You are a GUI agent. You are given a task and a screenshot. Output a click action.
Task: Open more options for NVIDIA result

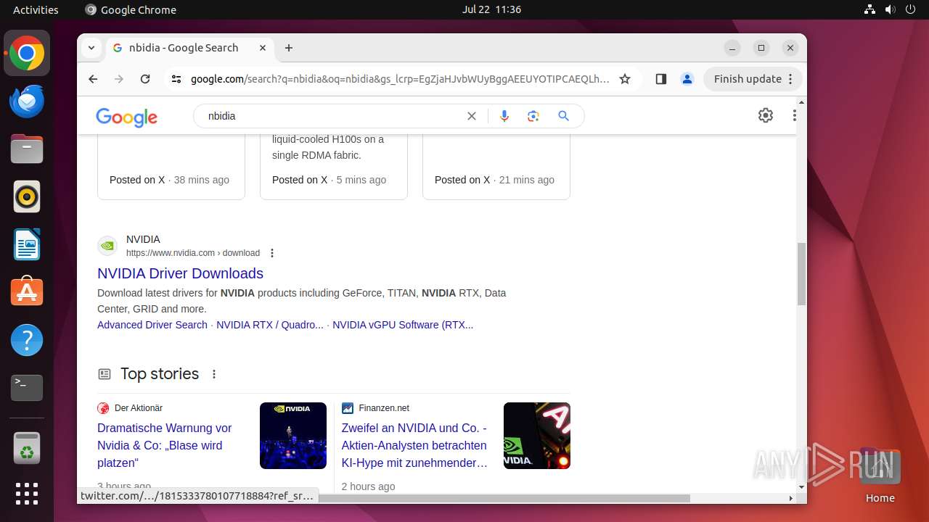pos(272,253)
